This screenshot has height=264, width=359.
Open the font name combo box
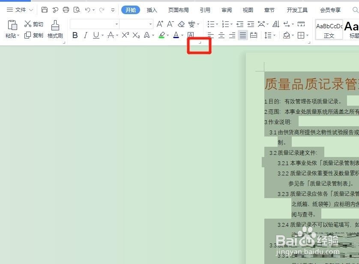[x=95, y=24]
